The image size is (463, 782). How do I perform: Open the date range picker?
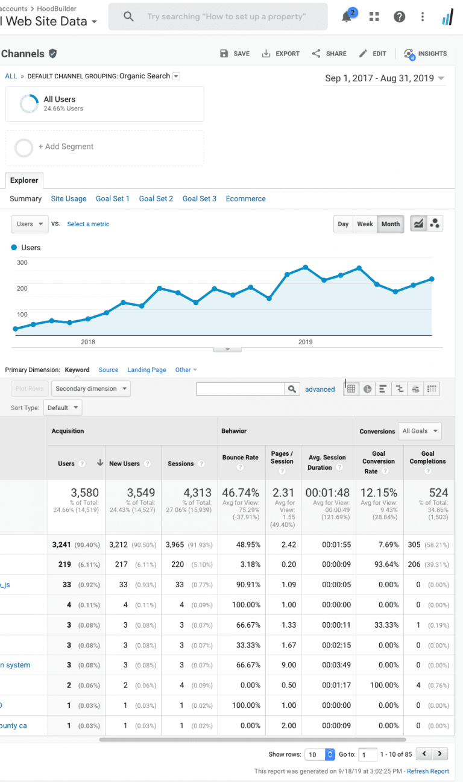[x=385, y=78]
